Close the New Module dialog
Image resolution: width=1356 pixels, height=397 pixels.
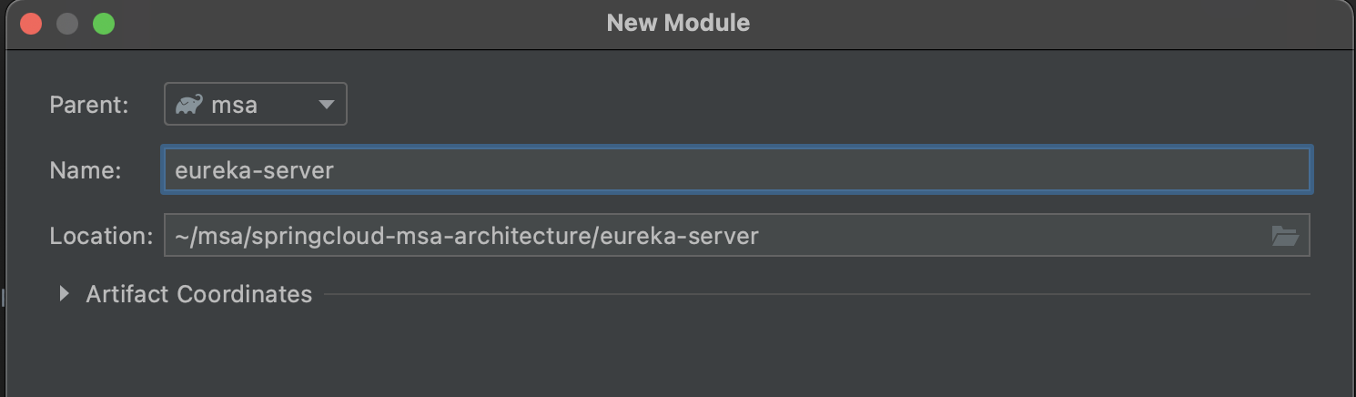(31, 24)
